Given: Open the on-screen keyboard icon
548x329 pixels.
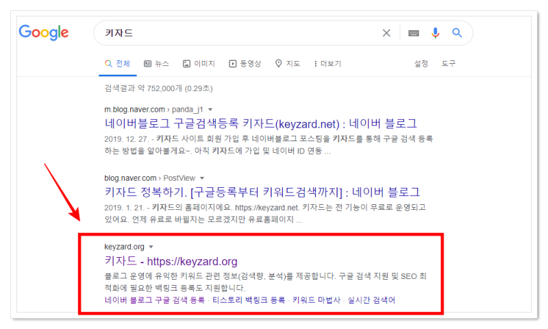Looking at the screenshot, I should 414,33.
